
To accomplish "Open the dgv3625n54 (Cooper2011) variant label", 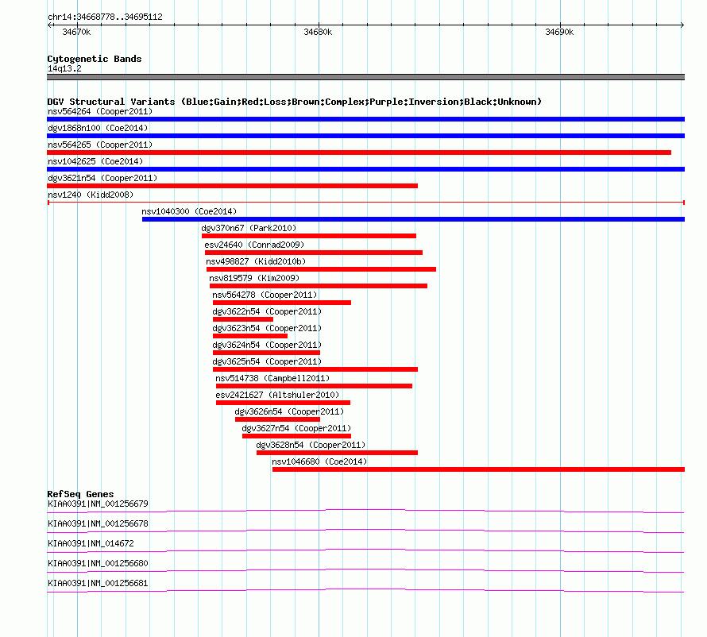I will tap(267, 361).
